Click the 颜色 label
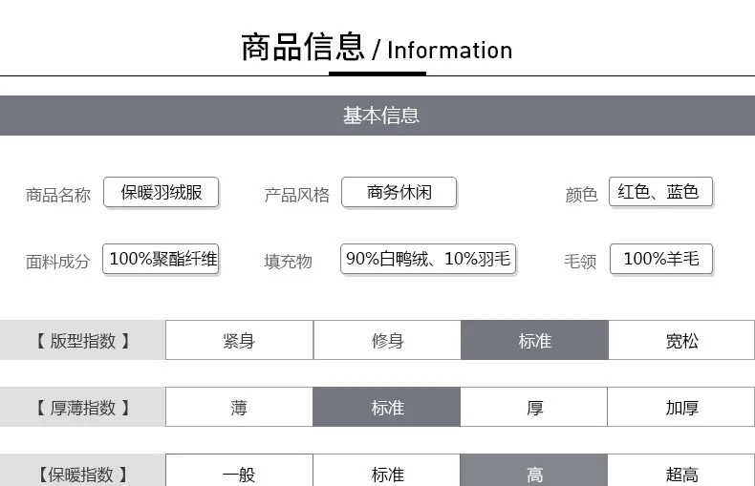Viewport: 755px width, 486px height. point(581,195)
